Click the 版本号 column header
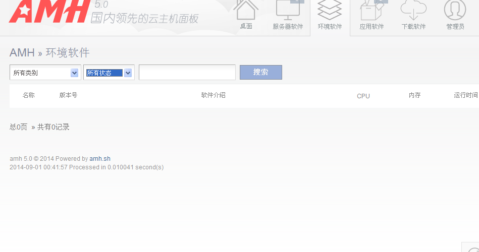Screen dimensions: 479x252 pyautogui.click(x=68, y=95)
